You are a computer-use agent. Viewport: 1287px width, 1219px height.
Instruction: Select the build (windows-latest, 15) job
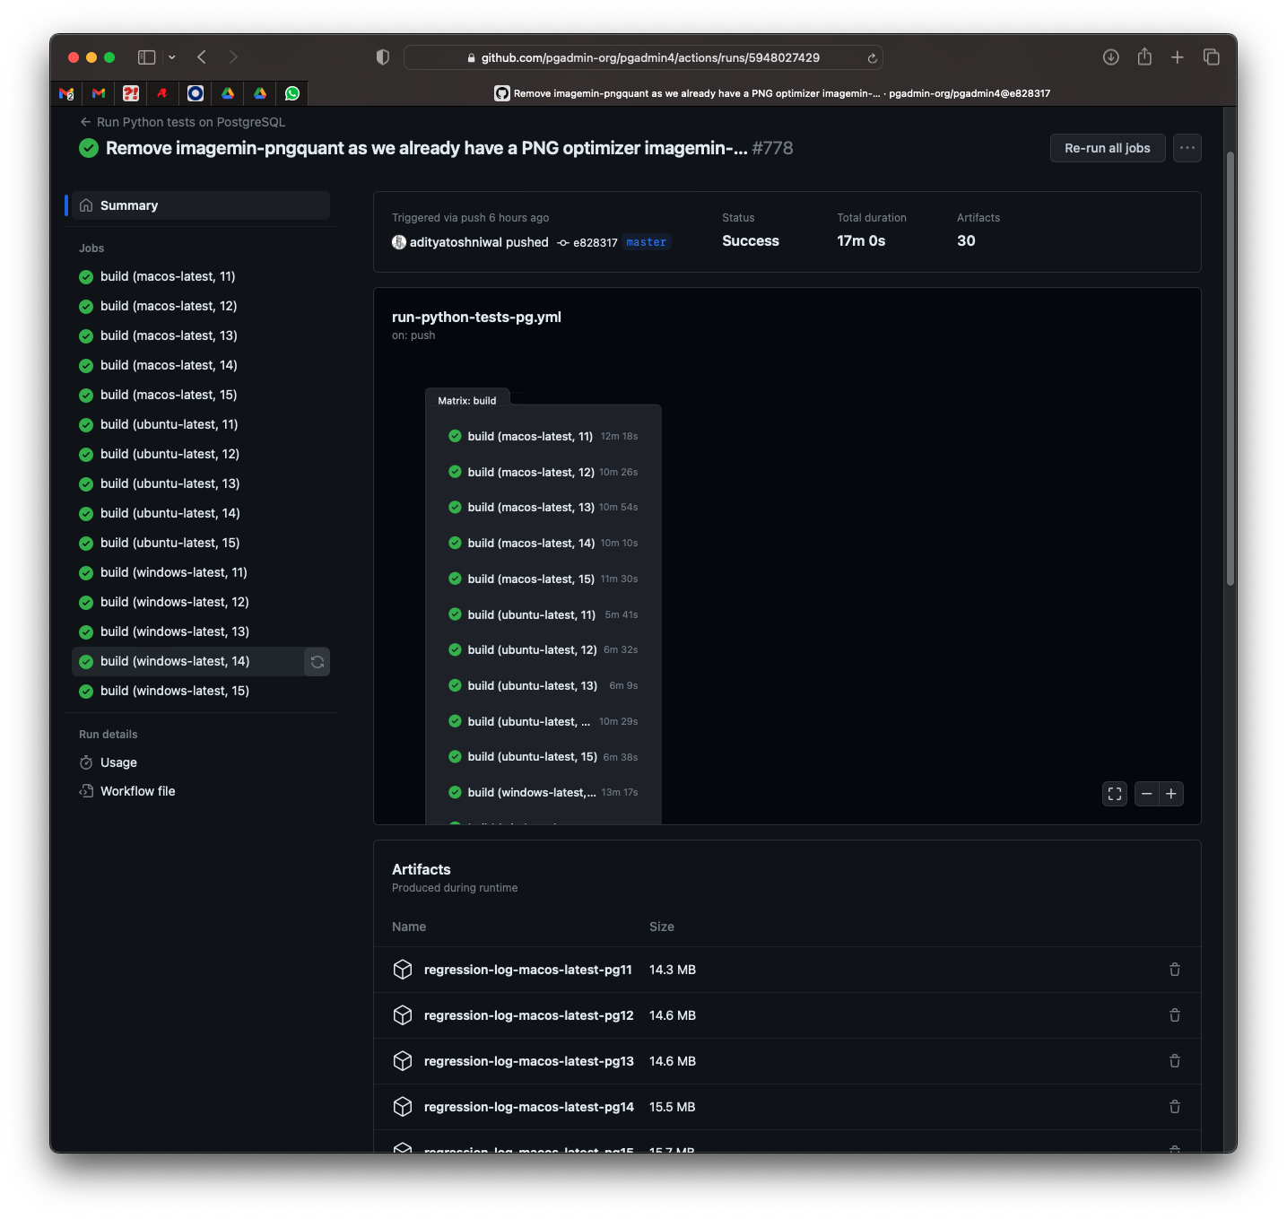pos(174,691)
